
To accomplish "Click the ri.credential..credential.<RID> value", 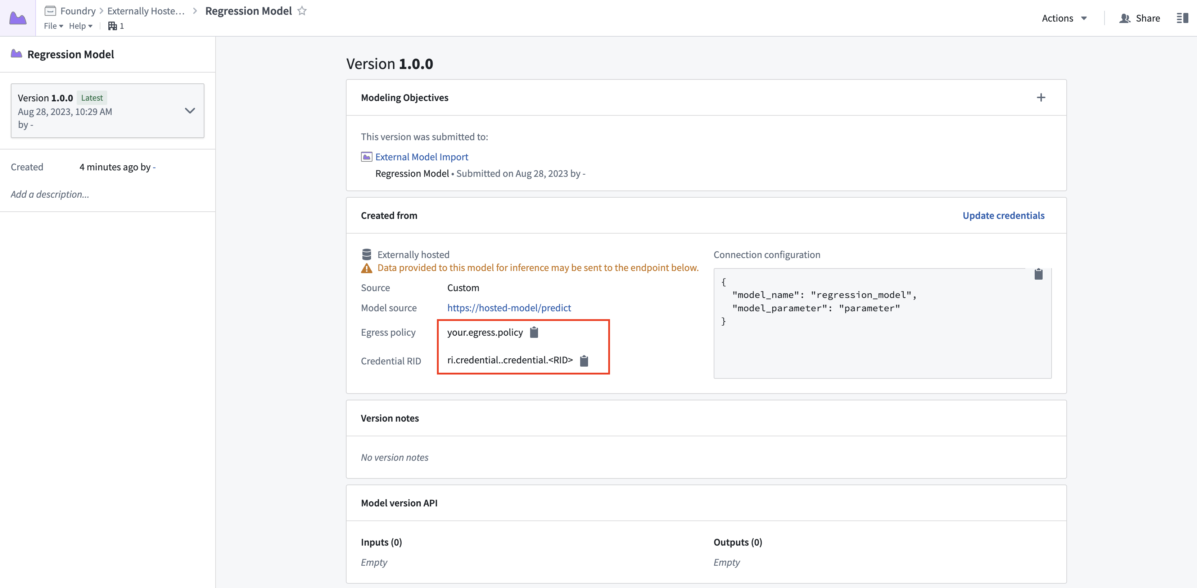I will [510, 360].
